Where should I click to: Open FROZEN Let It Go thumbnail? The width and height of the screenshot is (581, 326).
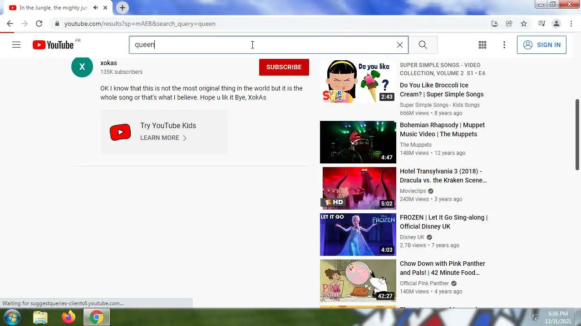[358, 235]
